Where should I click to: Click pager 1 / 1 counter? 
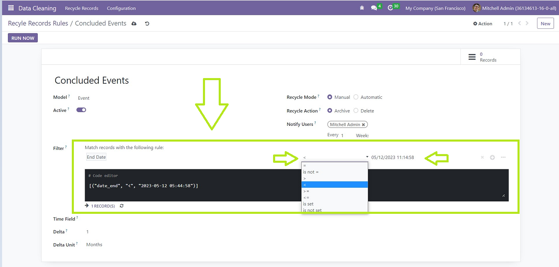pos(508,24)
